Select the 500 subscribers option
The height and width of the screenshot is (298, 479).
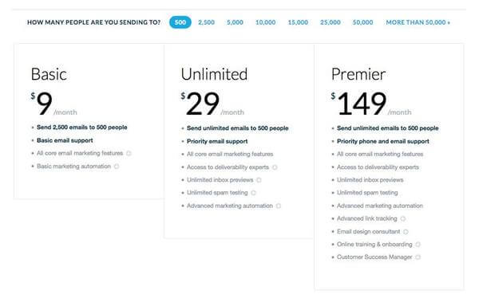[180, 22]
